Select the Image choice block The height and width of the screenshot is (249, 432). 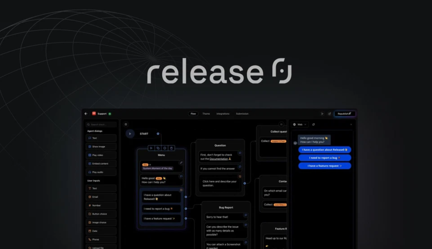101,223
